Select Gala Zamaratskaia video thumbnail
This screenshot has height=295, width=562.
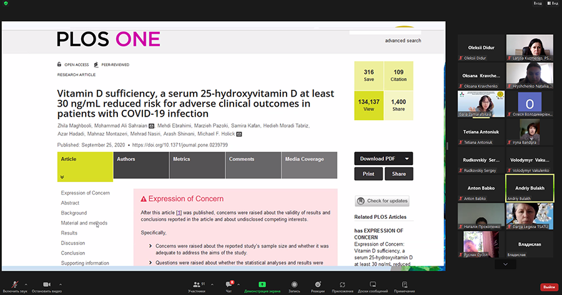[481, 104]
